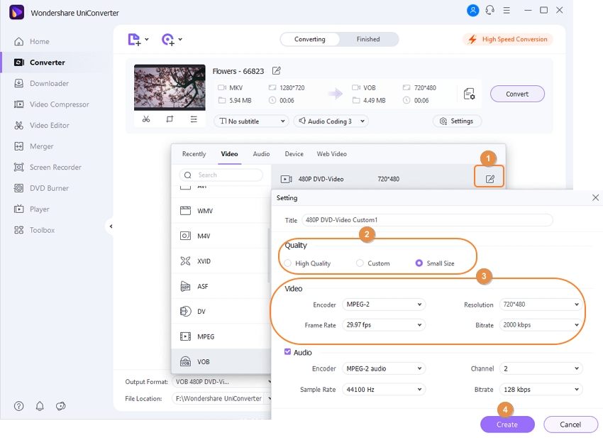Switch to the Recently tab
Screen dimensions: 603x438
[x=194, y=154]
